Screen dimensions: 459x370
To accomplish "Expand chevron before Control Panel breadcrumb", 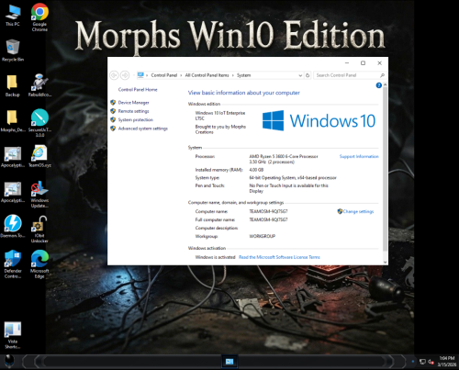I will (x=147, y=75).
